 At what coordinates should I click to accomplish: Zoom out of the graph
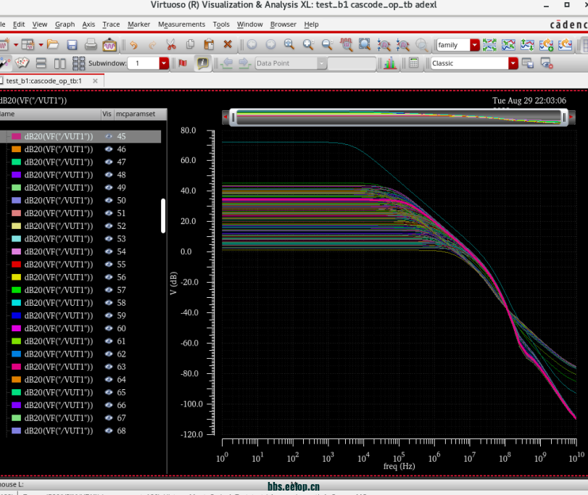pyautogui.click(x=328, y=45)
